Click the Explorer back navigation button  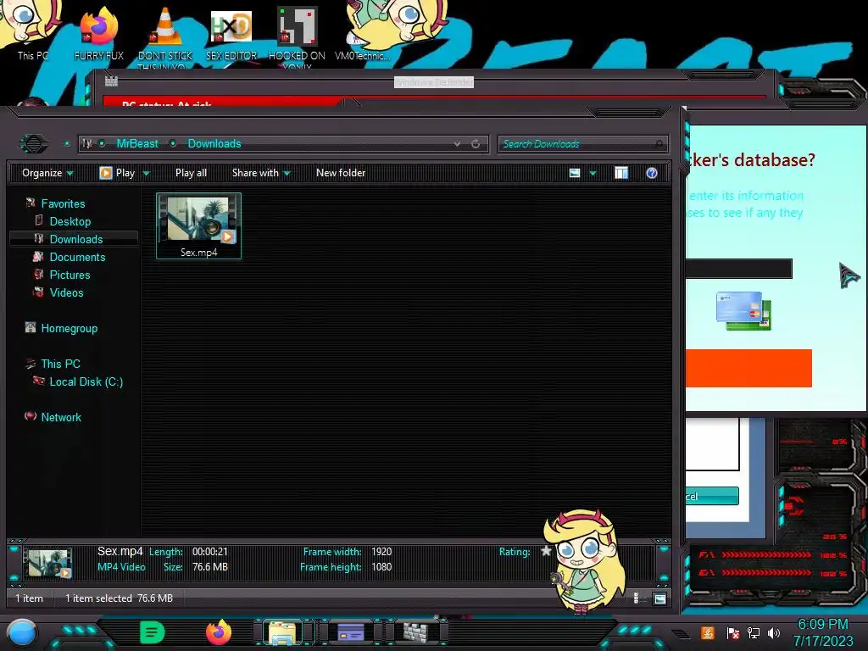[34, 144]
